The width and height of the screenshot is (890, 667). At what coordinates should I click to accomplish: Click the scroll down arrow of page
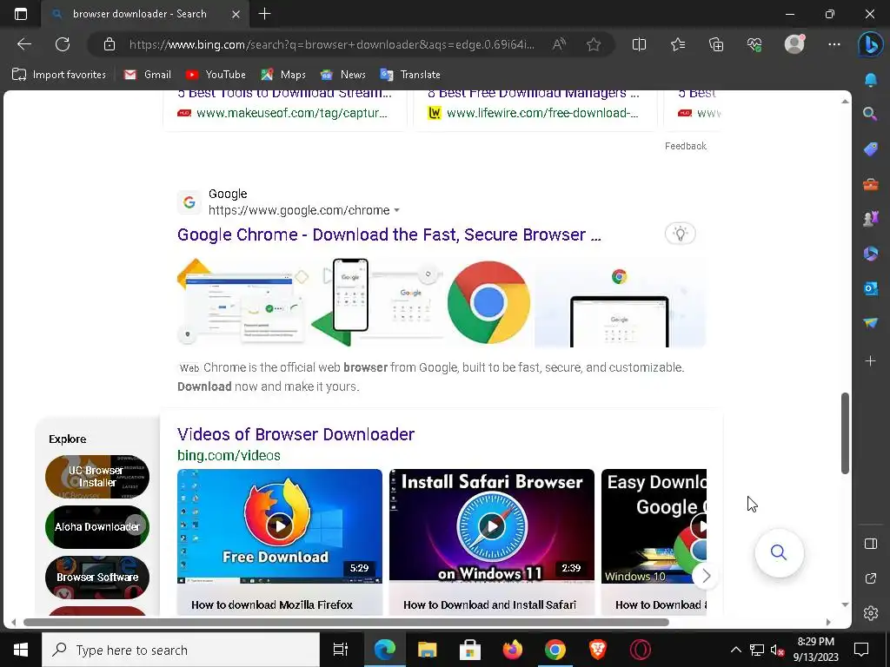pos(845,604)
